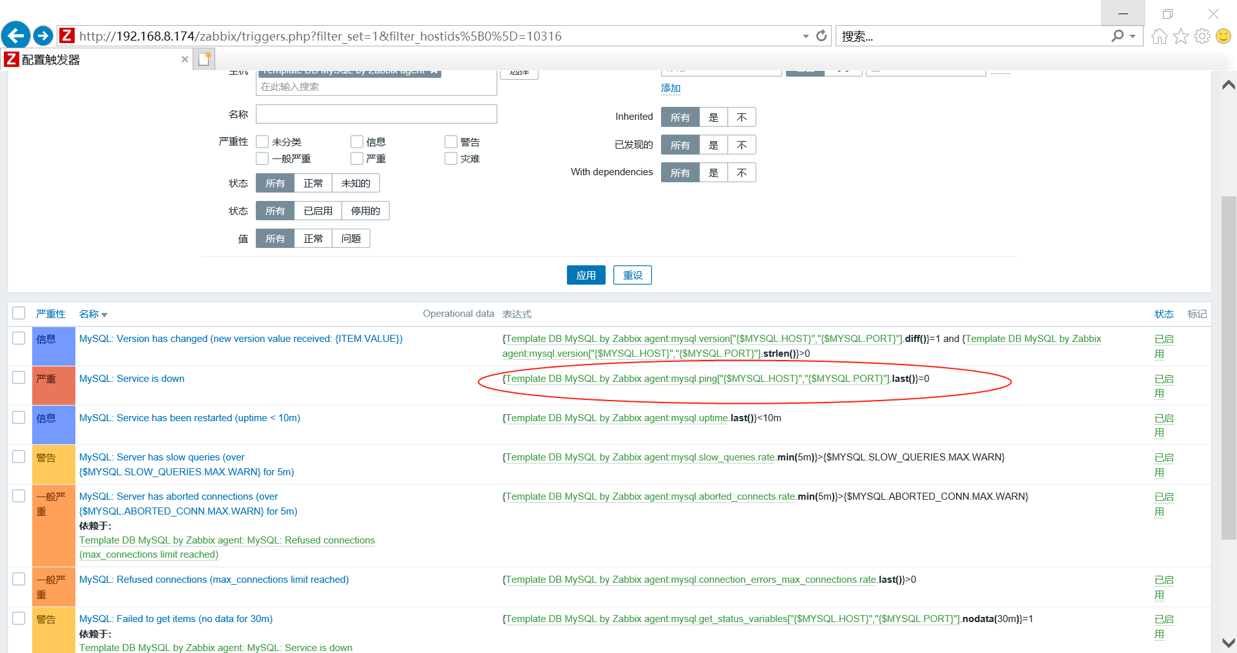Check the 一般严重 severity checkbox
Image resolution: width=1237 pixels, height=653 pixels.
pos(262,158)
